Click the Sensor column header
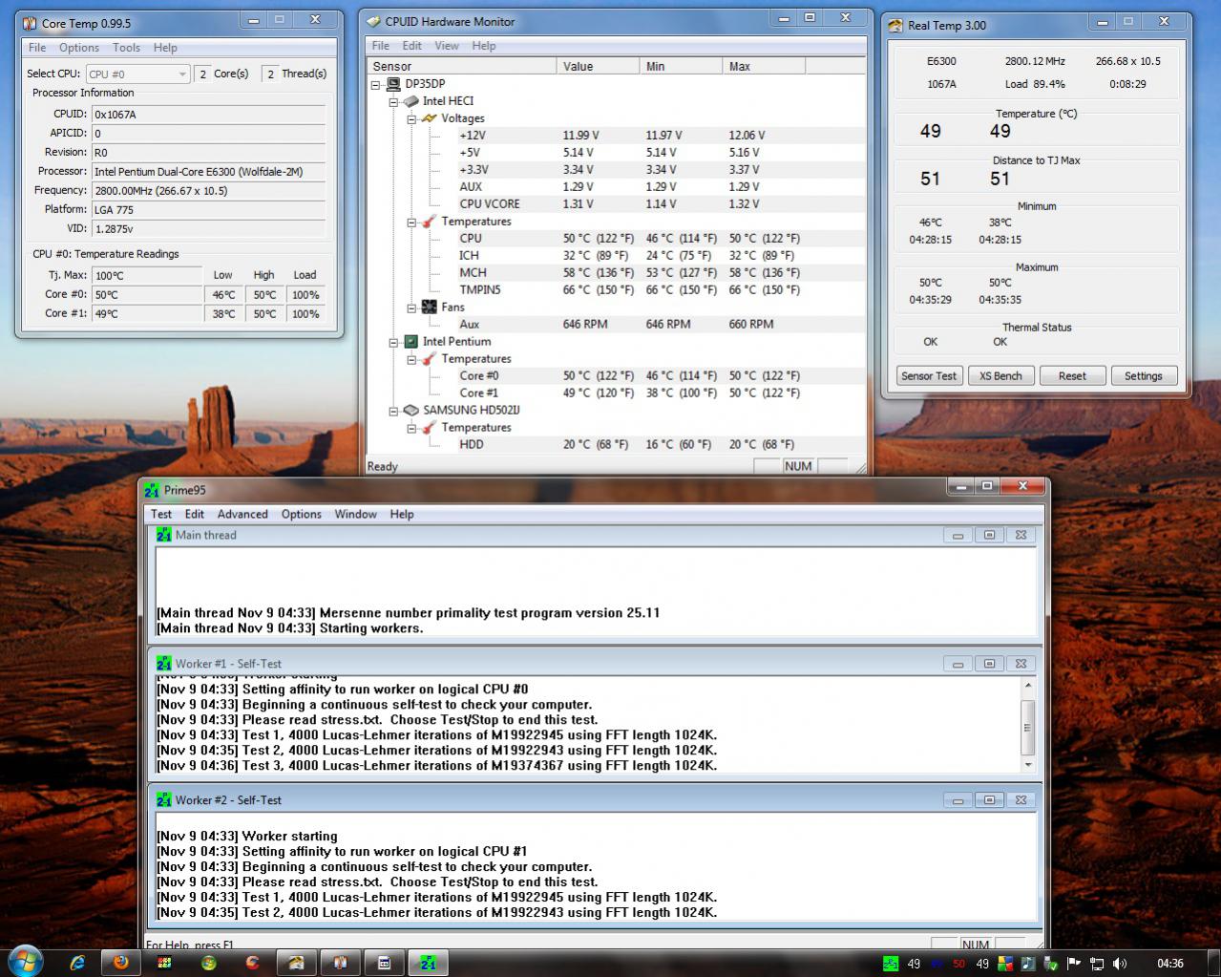Screen dimensions: 1221x977 pos(462,66)
